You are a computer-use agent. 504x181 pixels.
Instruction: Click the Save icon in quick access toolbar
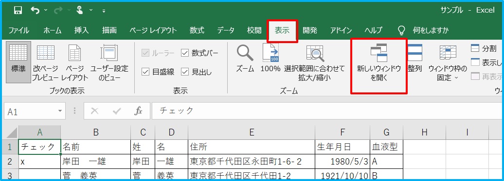(x=18, y=10)
